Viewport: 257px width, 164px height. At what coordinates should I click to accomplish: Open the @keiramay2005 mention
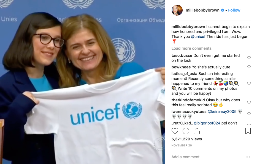point(222,112)
